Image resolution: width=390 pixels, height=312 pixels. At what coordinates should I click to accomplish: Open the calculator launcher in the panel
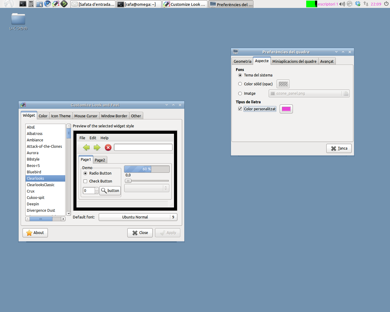[x=31, y=4]
